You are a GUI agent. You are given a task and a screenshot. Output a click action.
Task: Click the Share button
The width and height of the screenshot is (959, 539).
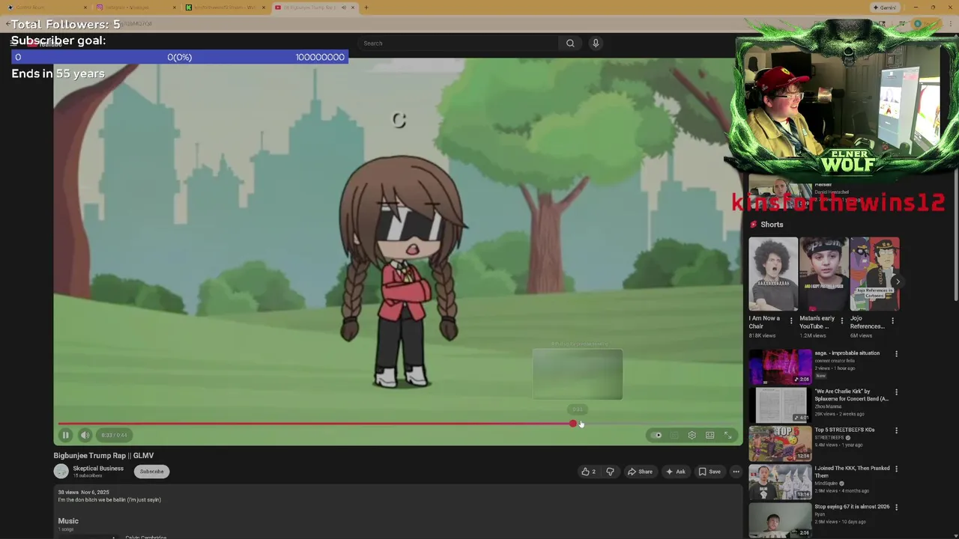(640, 472)
